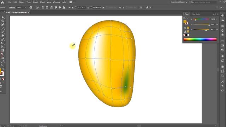Select the Blend tool
Viewport: 226px width, 127px height.
2,54
